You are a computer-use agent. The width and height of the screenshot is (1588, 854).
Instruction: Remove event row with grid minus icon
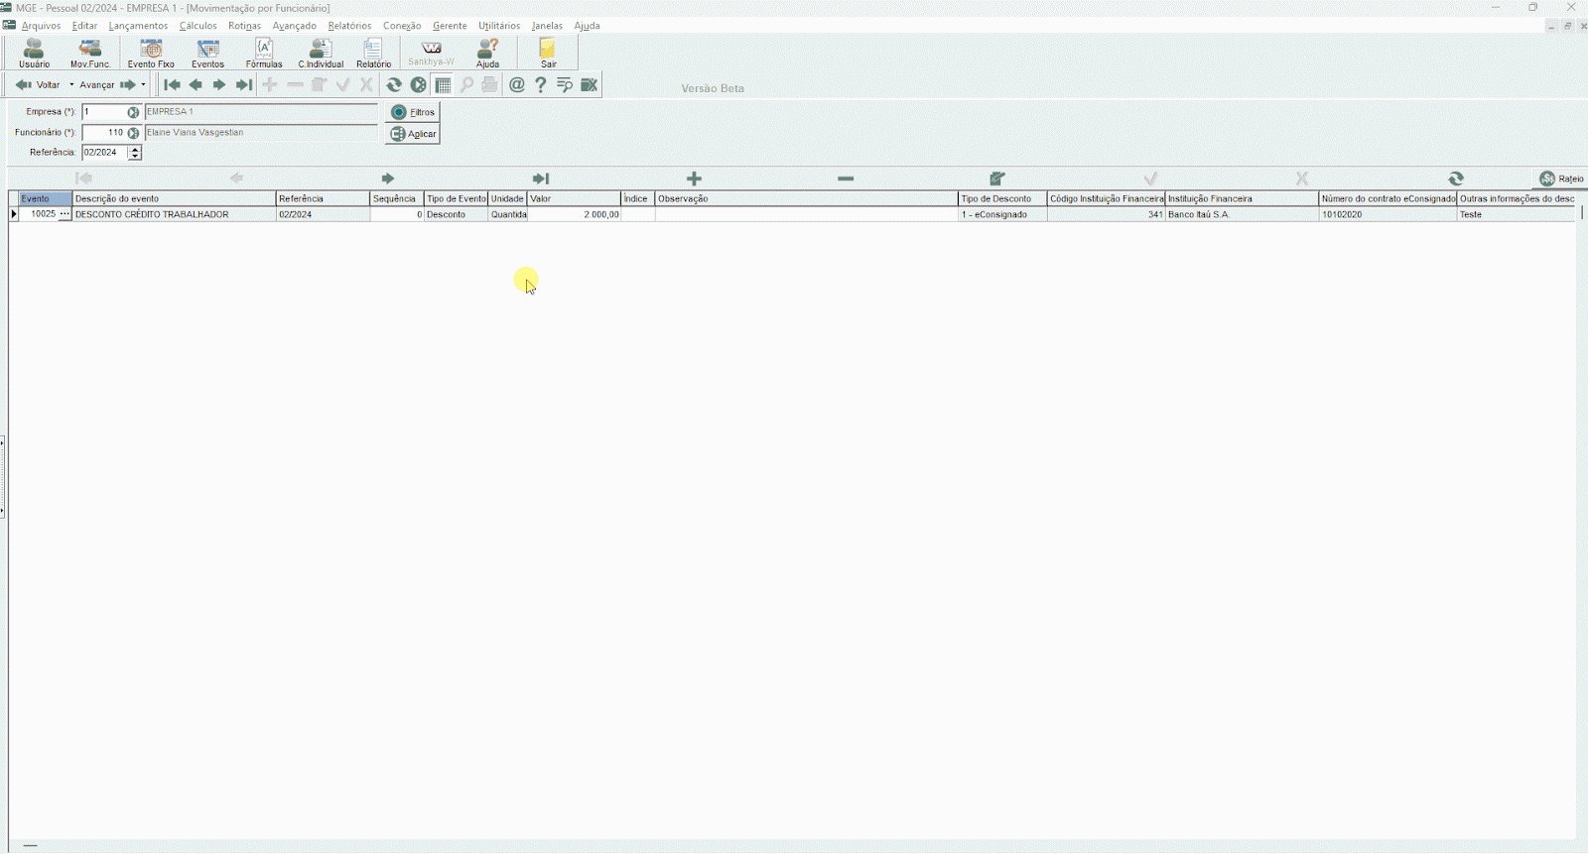coord(846,179)
